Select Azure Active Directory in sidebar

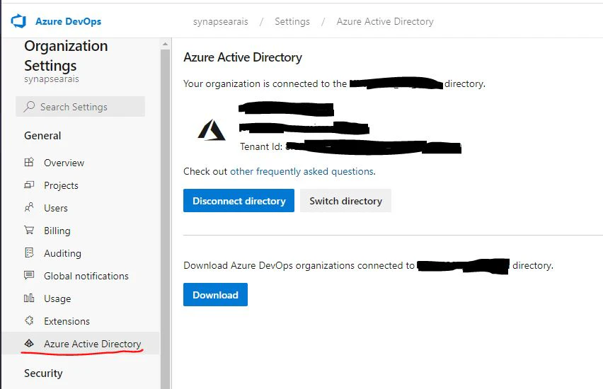[81, 343]
